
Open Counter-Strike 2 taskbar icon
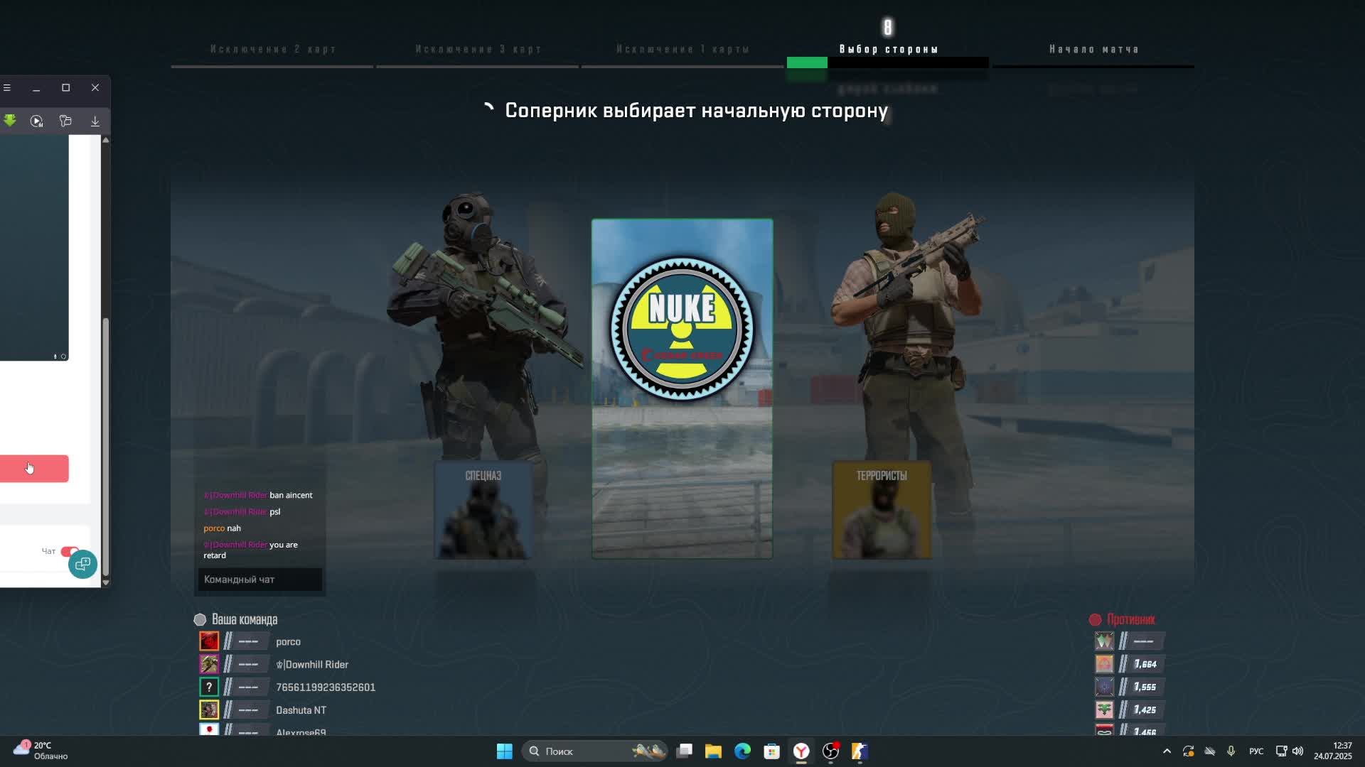click(x=860, y=751)
